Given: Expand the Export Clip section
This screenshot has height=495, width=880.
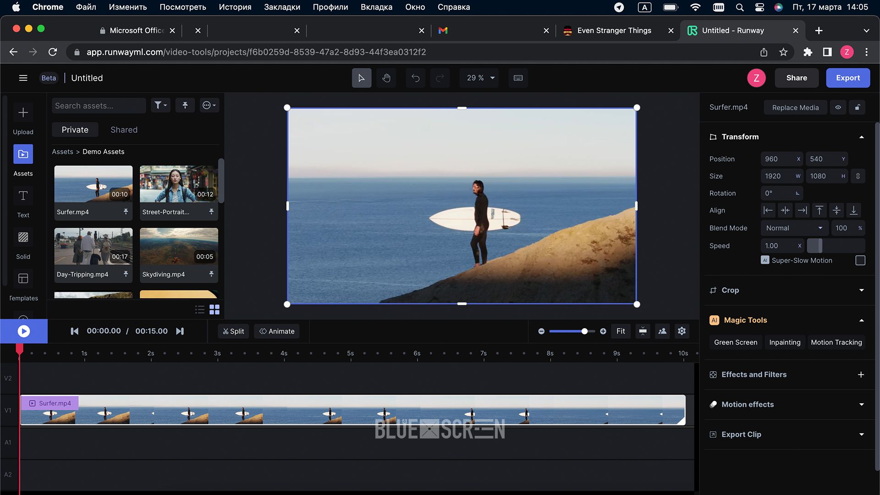Looking at the screenshot, I should coord(861,434).
